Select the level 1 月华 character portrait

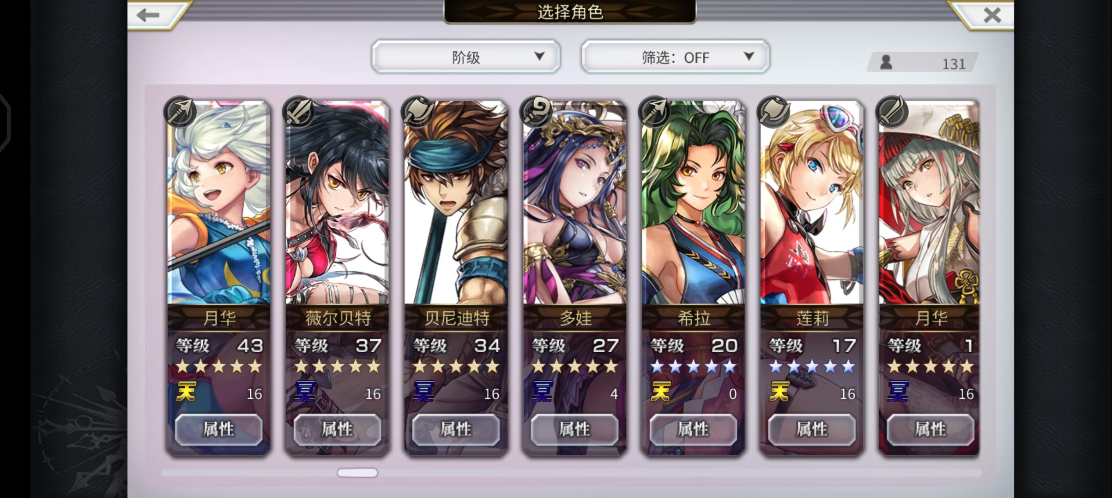coord(929,203)
